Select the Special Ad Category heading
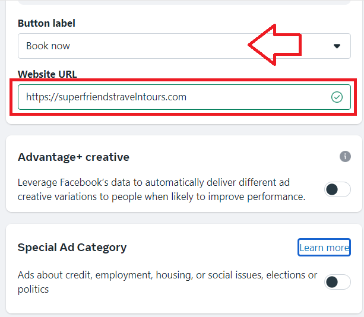 click(x=72, y=248)
